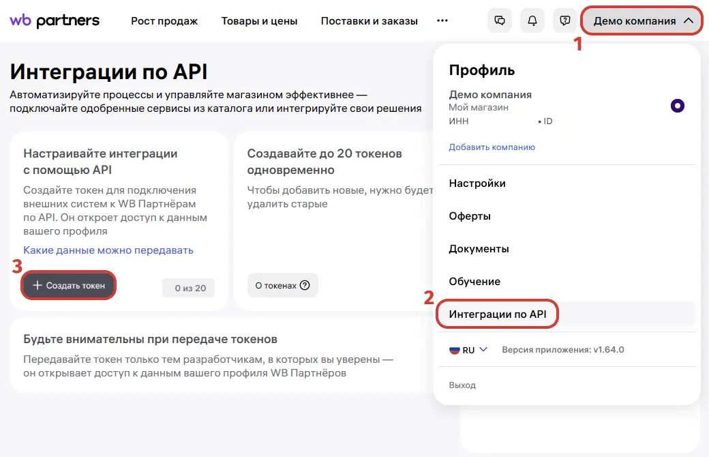Image resolution: width=709 pixels, height=457 pixels.
Task: Click the Добавить компанию link
Action: [492, 147]
